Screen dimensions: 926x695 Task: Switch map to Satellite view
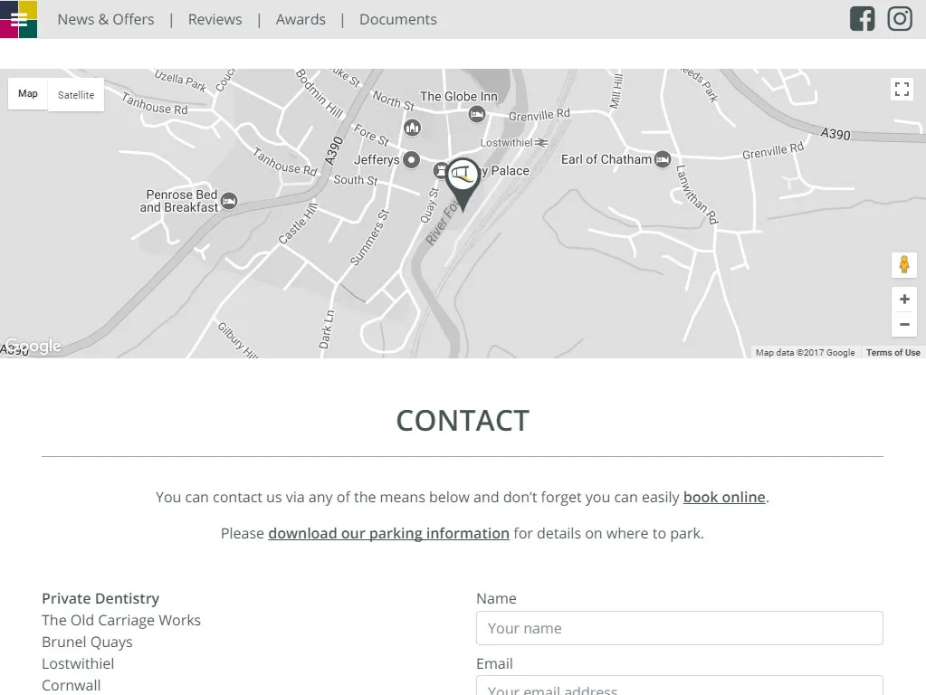76,95
